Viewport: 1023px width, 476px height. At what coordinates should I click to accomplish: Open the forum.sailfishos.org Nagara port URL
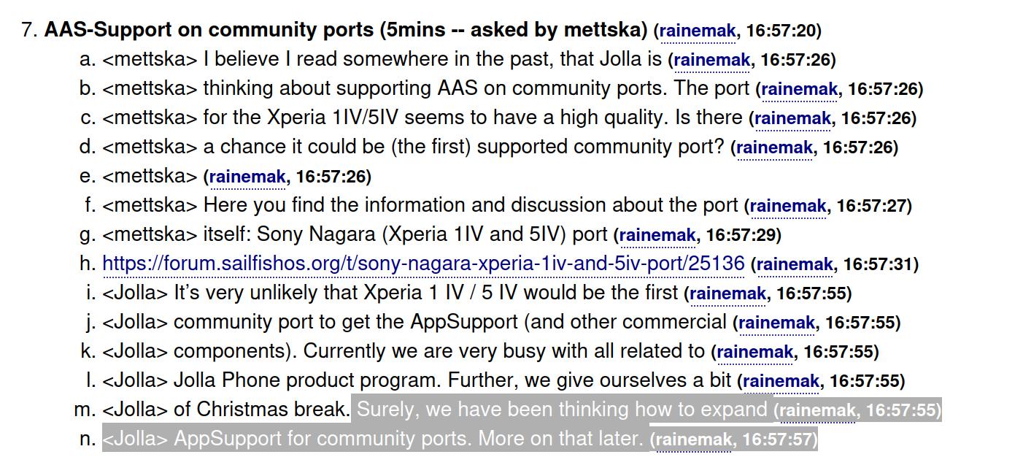click(423, 264)
